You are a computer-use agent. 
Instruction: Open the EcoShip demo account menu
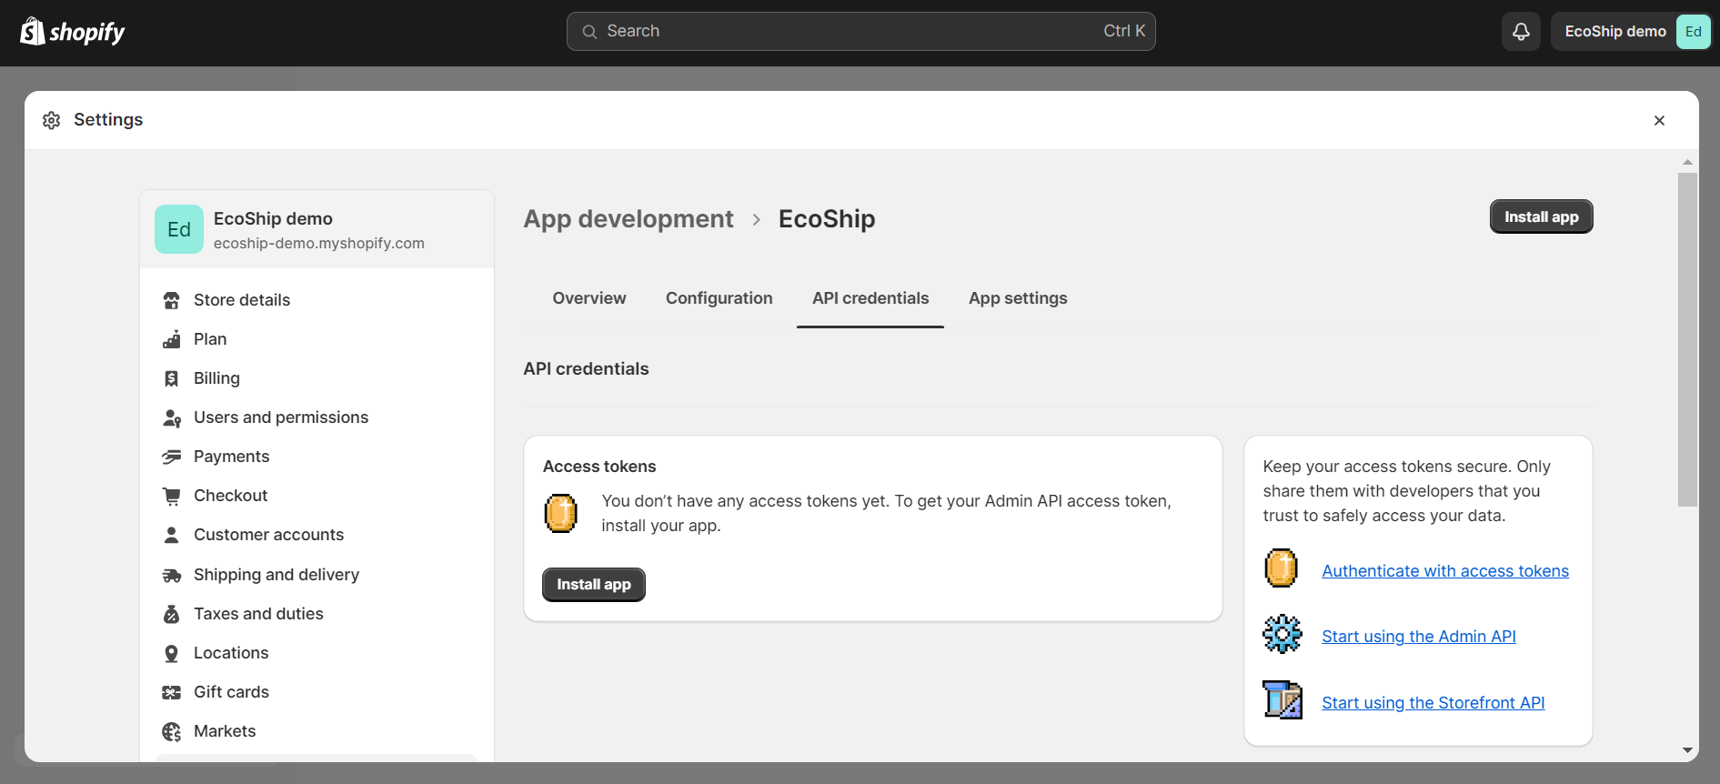1632,32
